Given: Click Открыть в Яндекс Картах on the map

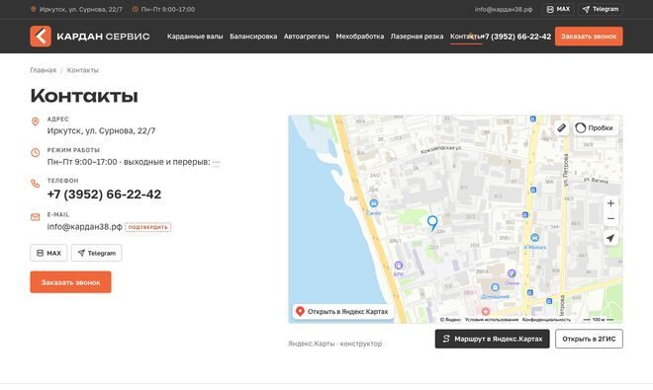Looking at the screenshot, I should tap(342, 311).
